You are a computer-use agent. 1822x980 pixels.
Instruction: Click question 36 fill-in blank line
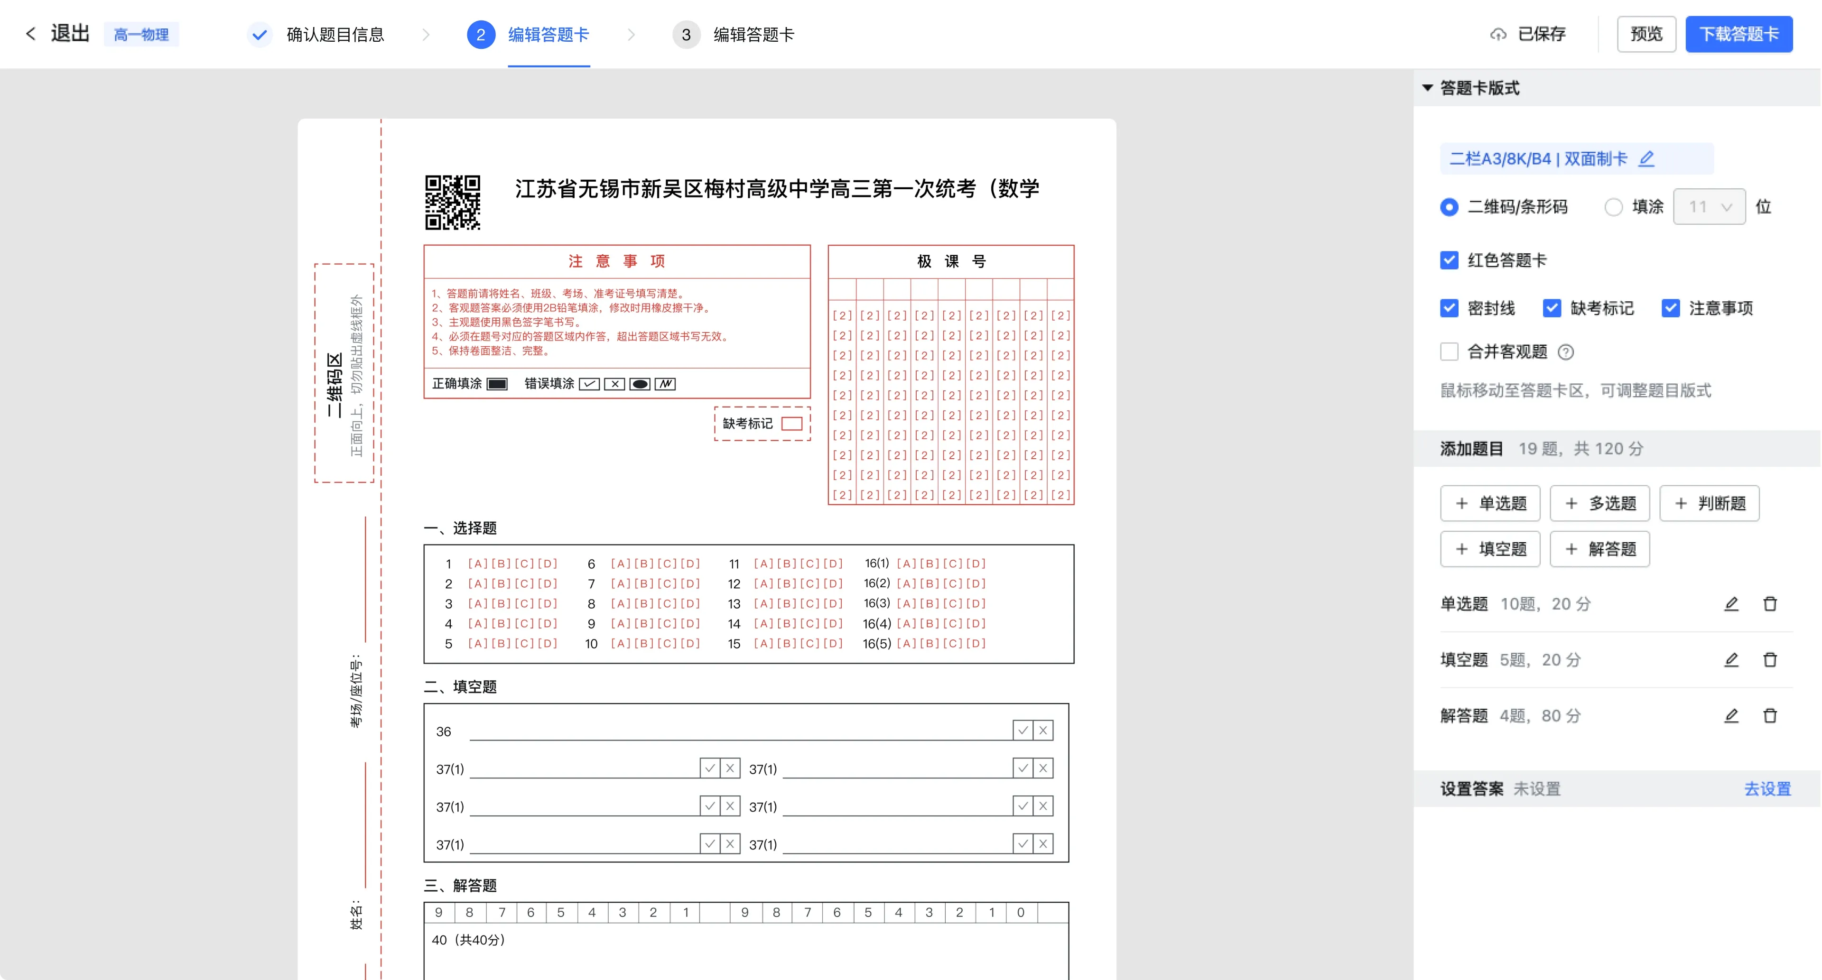(741, 731)
